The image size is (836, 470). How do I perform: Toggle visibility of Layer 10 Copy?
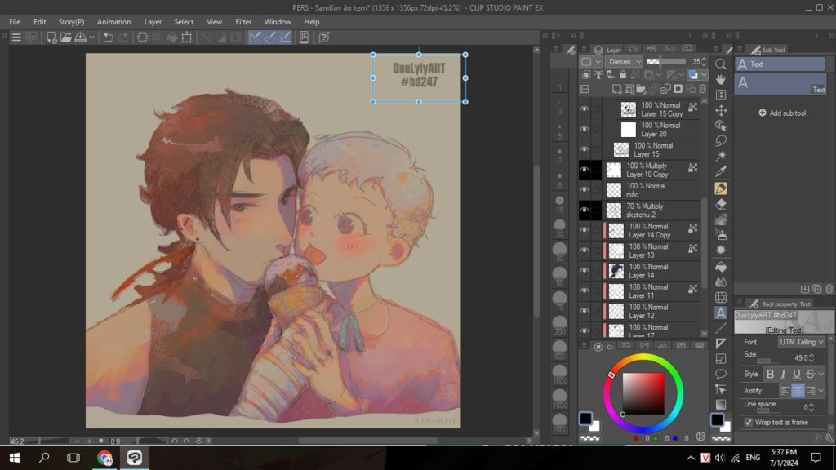585,170
